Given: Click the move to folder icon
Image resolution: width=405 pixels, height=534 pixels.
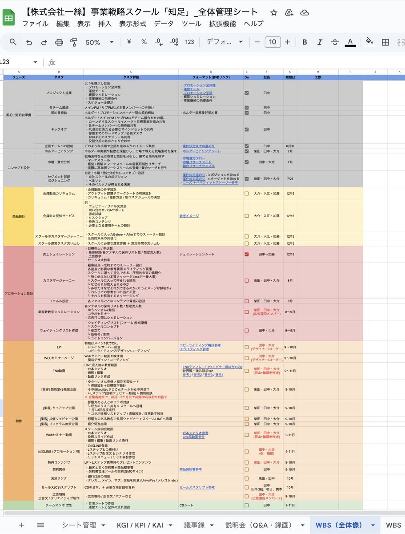Looking at the screenshot, I should tap(289, 13).
